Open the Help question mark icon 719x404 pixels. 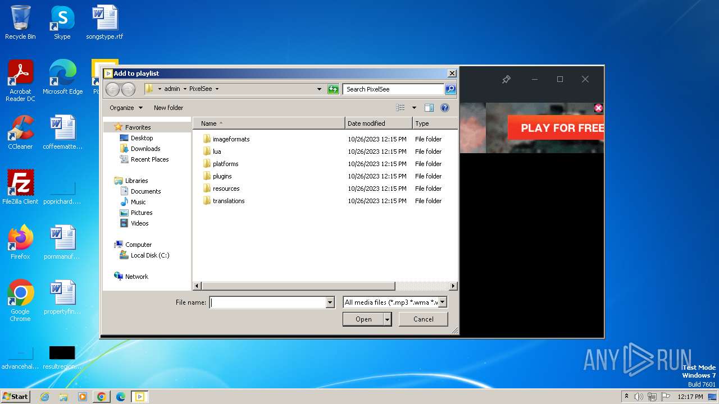pyautogui.click(x=445, y=108)
